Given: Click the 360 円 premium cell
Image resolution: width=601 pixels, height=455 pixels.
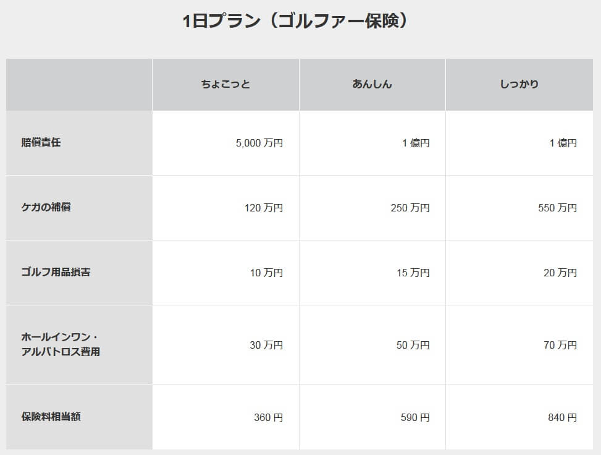Looking at the screenshot, I should pos(268,417).
